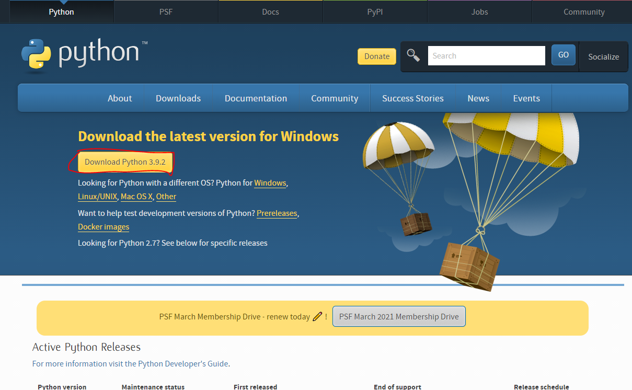Open the News navigation menu

coord(478,98)
